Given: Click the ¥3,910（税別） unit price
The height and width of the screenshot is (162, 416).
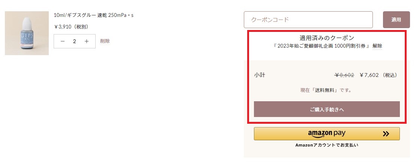Looking at the screenshot, I should coord(71,27).
